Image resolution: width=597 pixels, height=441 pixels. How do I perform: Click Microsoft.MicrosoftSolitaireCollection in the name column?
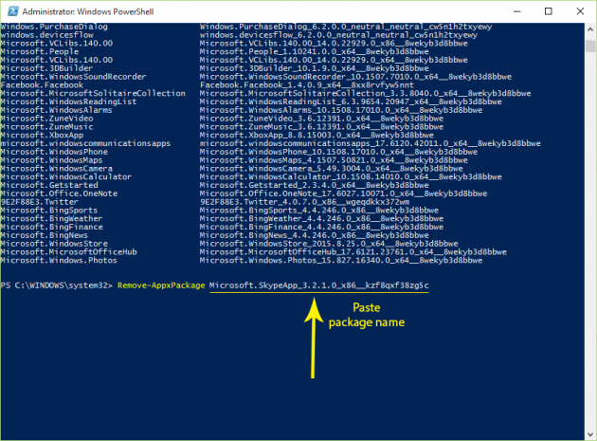coord(93,93)
